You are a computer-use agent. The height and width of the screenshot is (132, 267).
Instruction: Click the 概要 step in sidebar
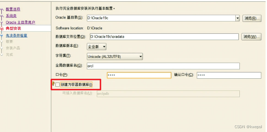pyautogui.click(x=9, y=41)
